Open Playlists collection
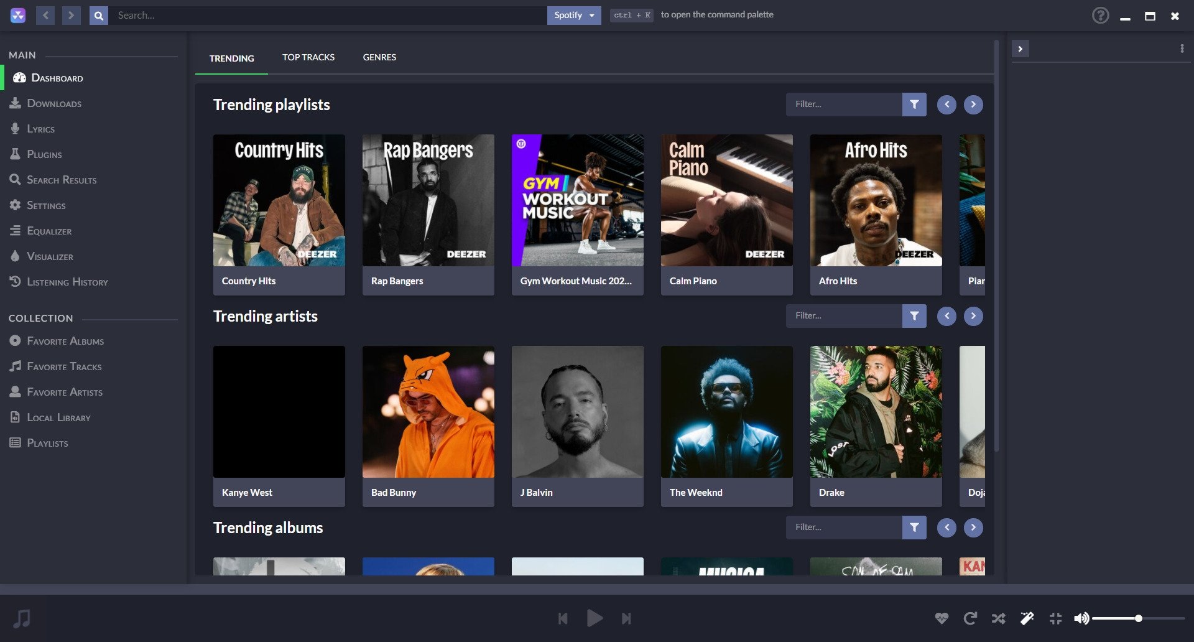 click(x=93, y=443)
